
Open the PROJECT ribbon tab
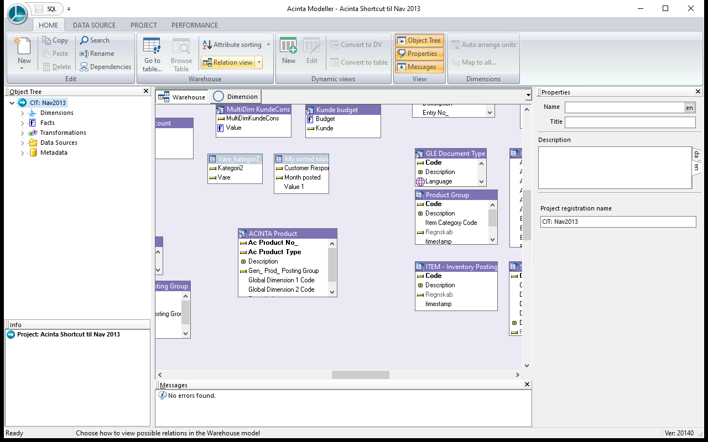click(144, 25)
